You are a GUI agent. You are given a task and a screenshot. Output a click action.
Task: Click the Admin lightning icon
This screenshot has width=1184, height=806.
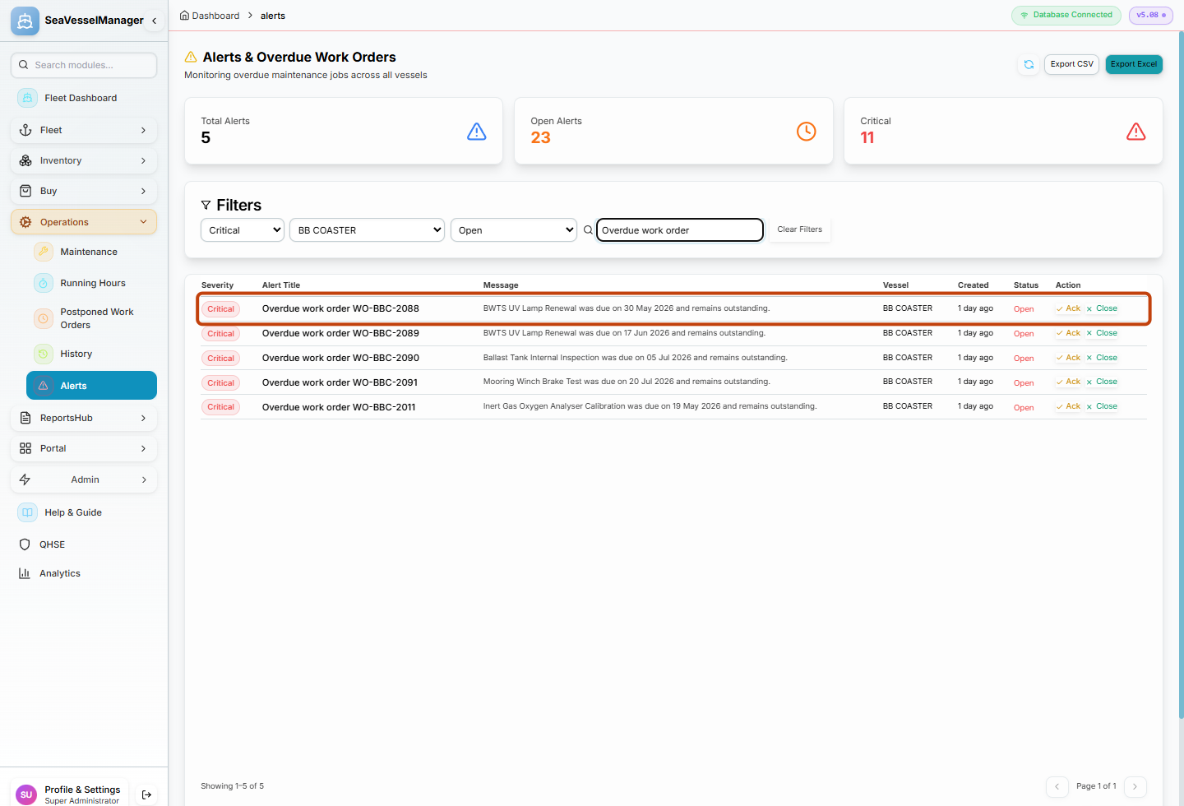pos(25,479)
